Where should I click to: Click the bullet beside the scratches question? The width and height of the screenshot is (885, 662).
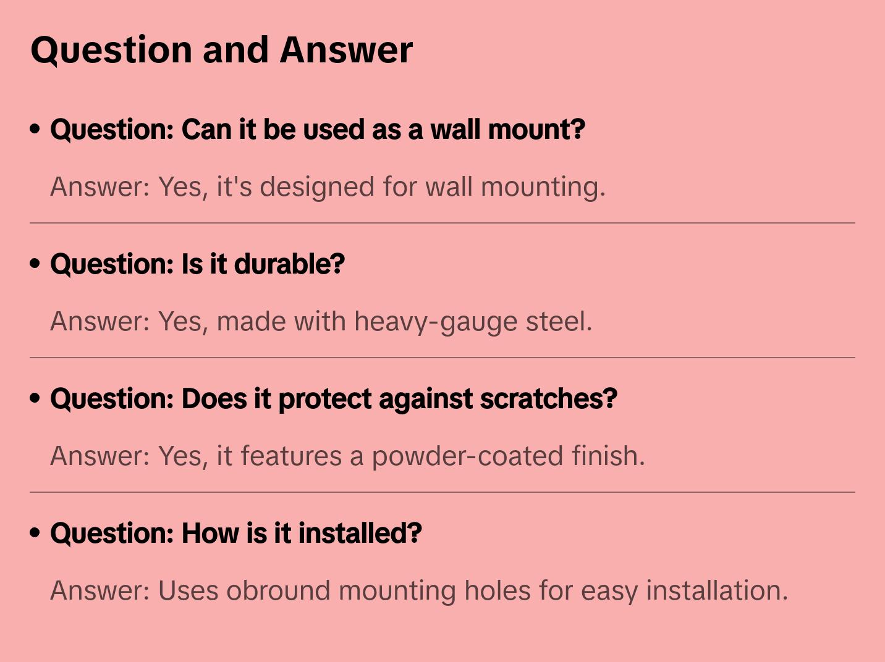coord(35,398)
